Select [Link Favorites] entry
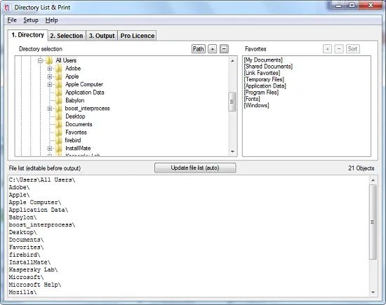The height and width of the screenshot is (305, 386). (262, 73)
